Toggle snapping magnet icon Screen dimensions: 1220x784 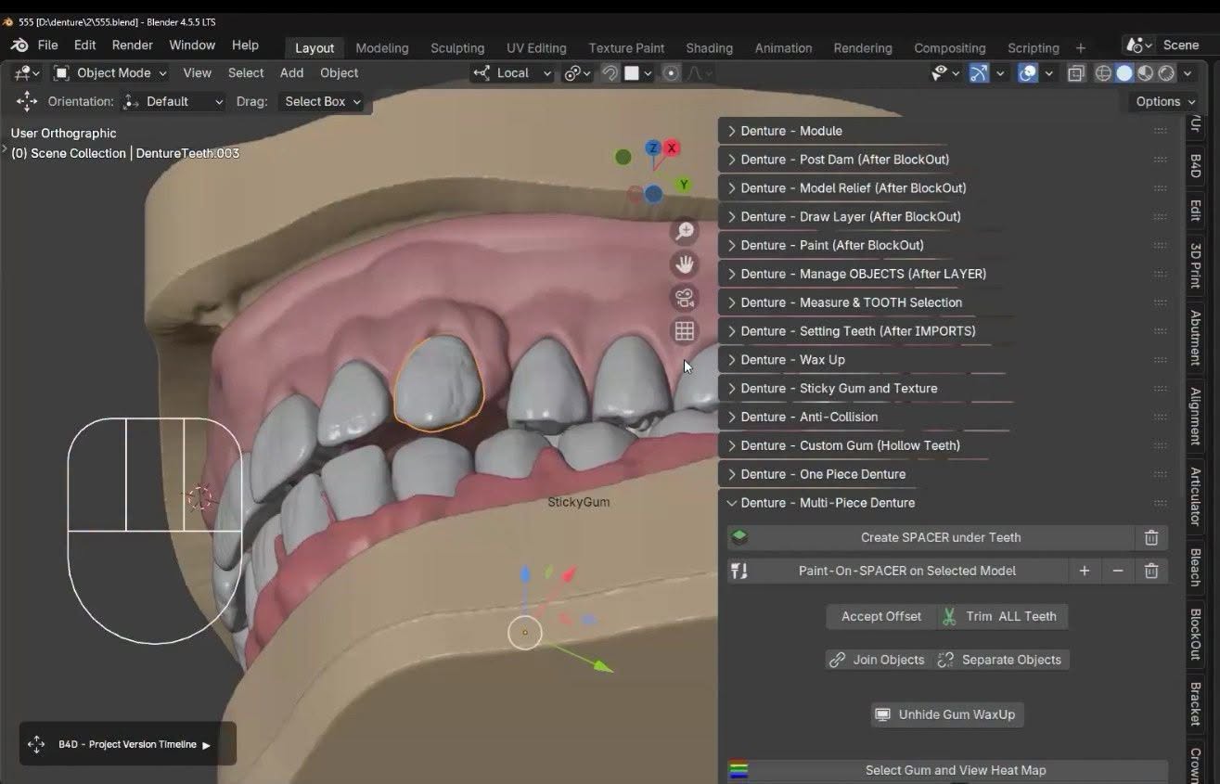[610, 72]
